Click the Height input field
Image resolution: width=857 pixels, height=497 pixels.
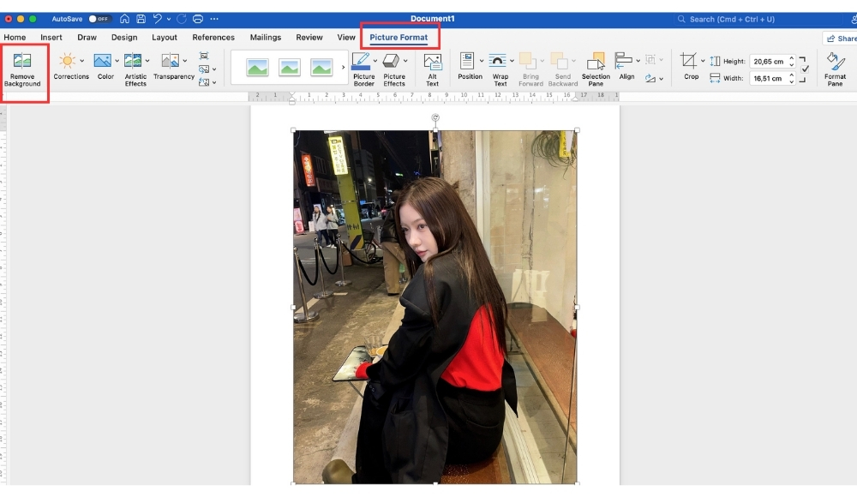coord(767,62)
